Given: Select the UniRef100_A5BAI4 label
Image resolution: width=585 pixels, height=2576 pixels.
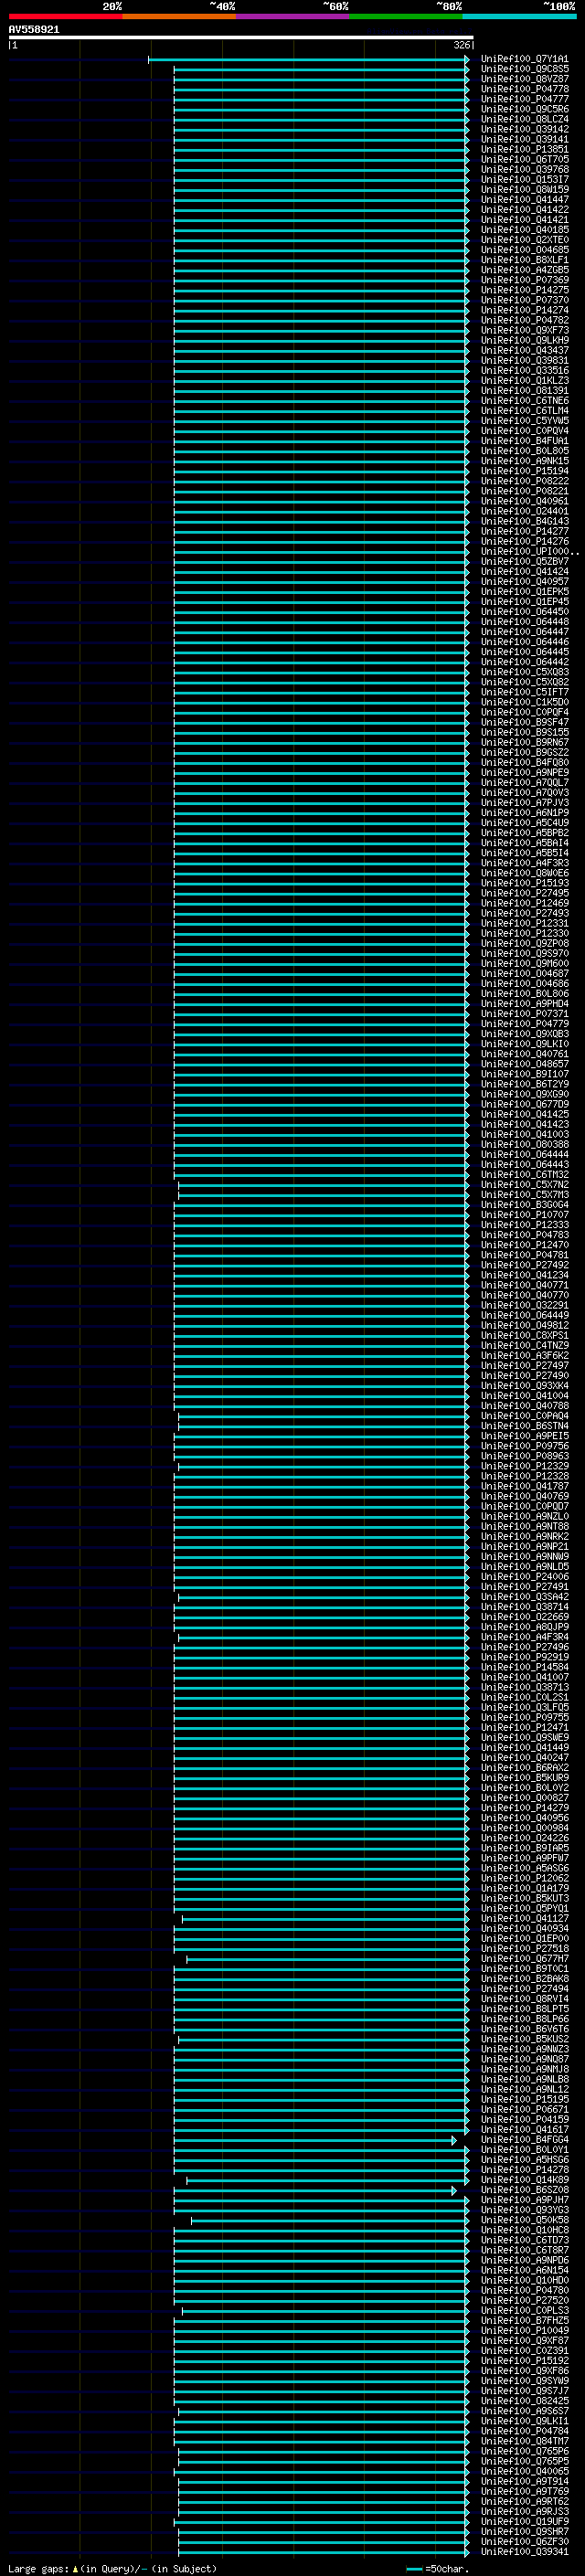Looking at the screenshot, I should tap(524, 843).
